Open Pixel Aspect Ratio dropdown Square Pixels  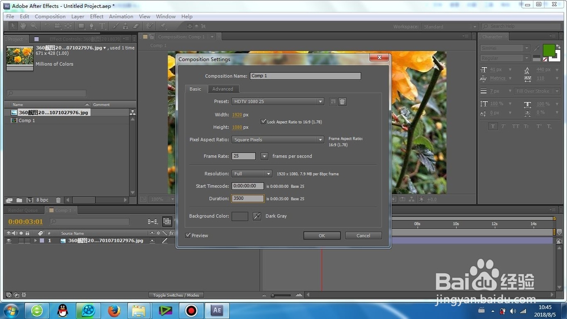[x=277, y=140]
